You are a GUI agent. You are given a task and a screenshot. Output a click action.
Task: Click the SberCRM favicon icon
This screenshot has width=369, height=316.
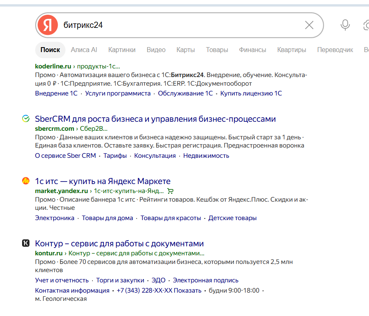tap(26, 118)
